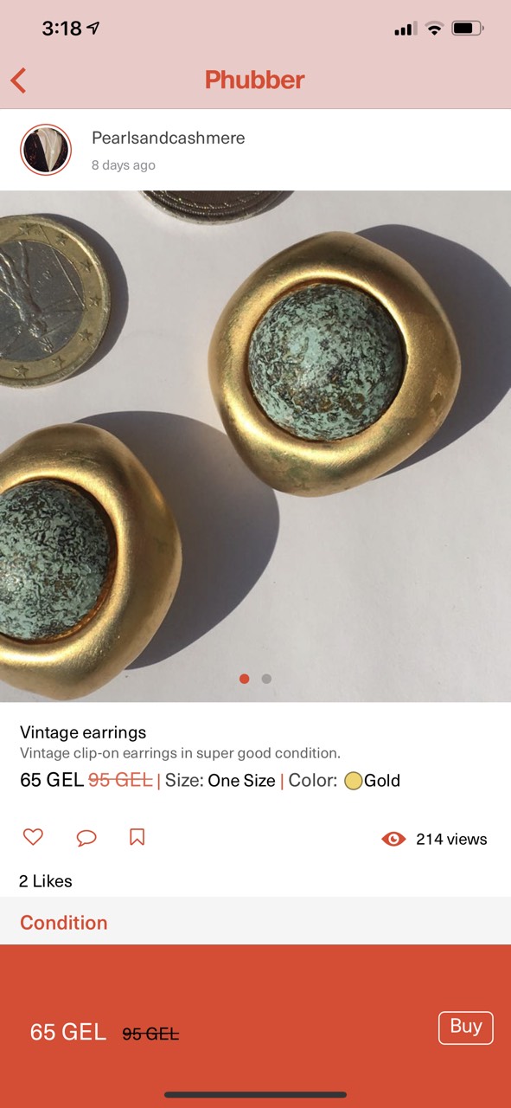511x1108 pixels.
Task: Switch to the second photo page dot
Action: pyautogui.click(x=266, y=679)
